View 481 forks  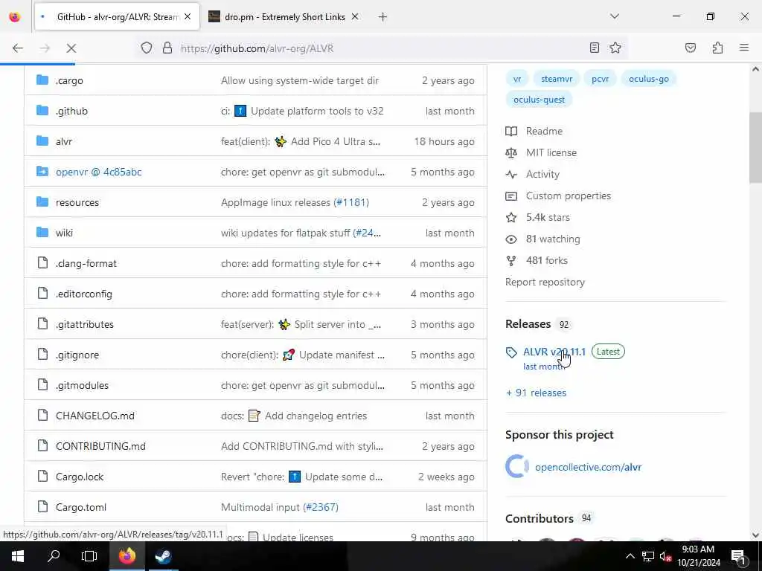(547, 260)
